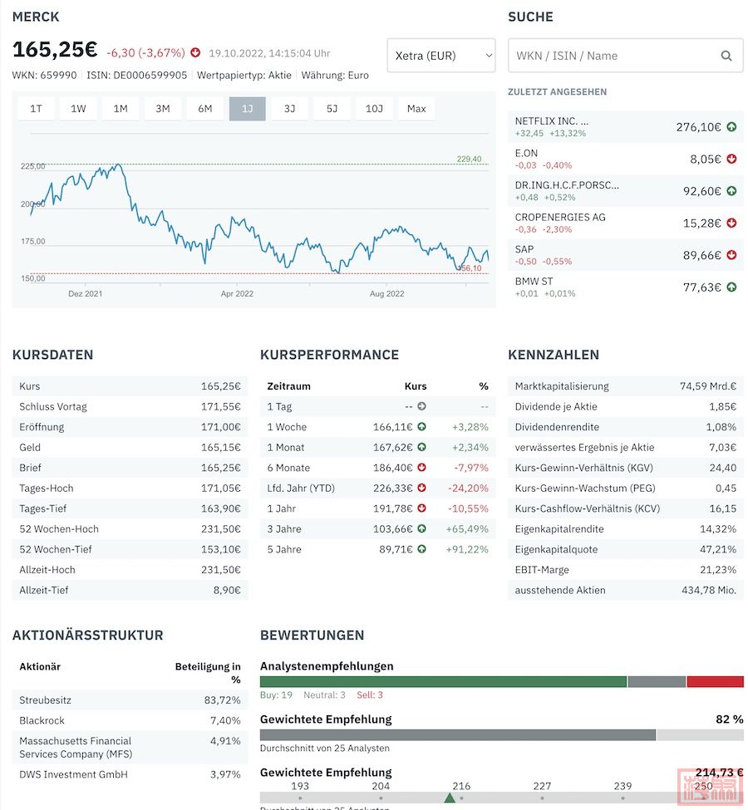Image resolution: width=748 pixels, height=810 pixels.
Task: Click CropEnergies red down arrow icon
Action: point(731,223)
